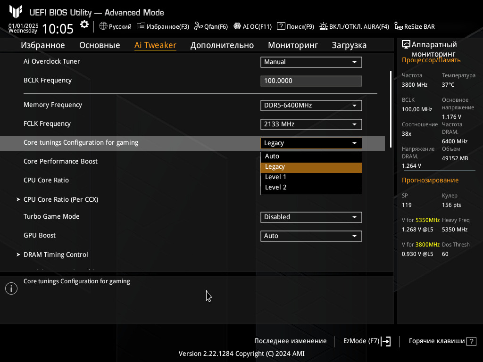This screenshot has width=483, height=362.
Task: Open FCLK Frequency 2133 MHz dropdown
Action: (311, 124)
